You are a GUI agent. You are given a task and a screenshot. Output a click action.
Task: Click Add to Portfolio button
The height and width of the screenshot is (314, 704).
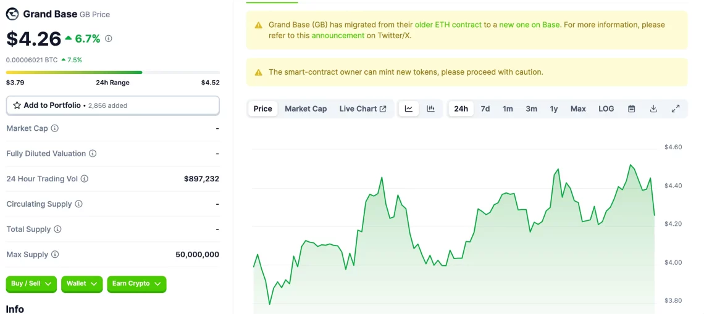tap(112, 105)
